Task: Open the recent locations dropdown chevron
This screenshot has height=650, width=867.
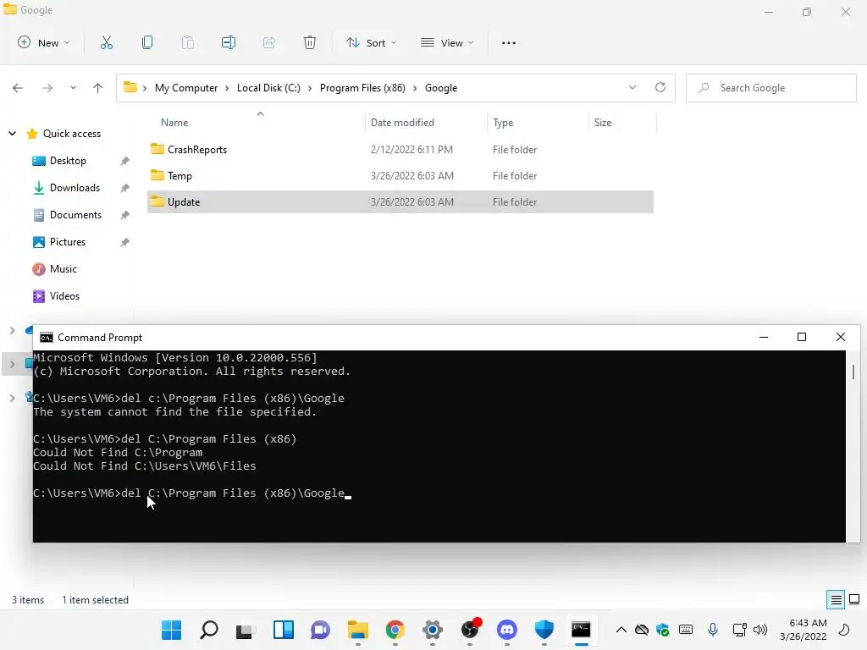Action: [x=73, y=88]
